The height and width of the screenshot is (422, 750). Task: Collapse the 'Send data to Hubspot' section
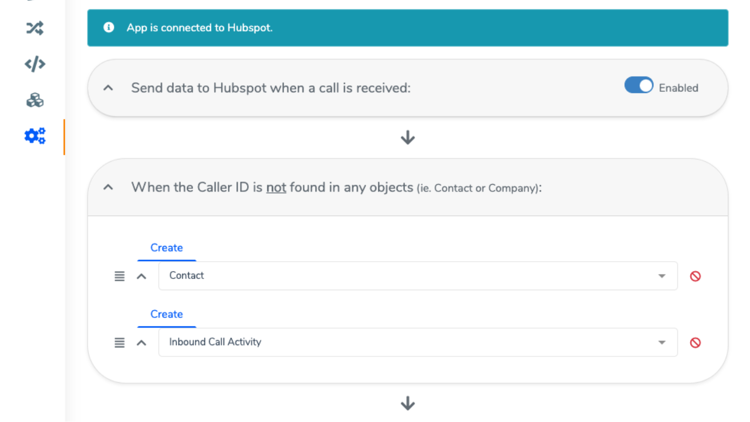[108, 88]
